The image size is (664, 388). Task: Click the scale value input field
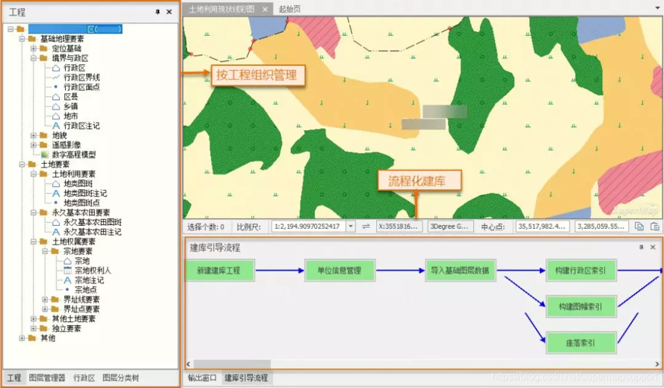click(x=309, y=227)
